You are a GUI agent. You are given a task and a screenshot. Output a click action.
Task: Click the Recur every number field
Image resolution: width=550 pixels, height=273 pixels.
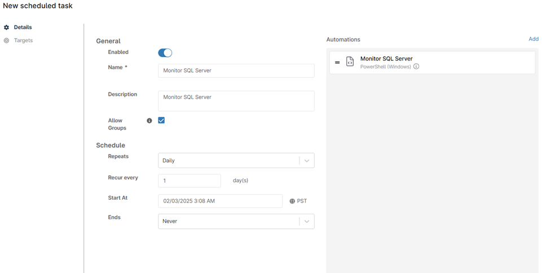(190, 180)
